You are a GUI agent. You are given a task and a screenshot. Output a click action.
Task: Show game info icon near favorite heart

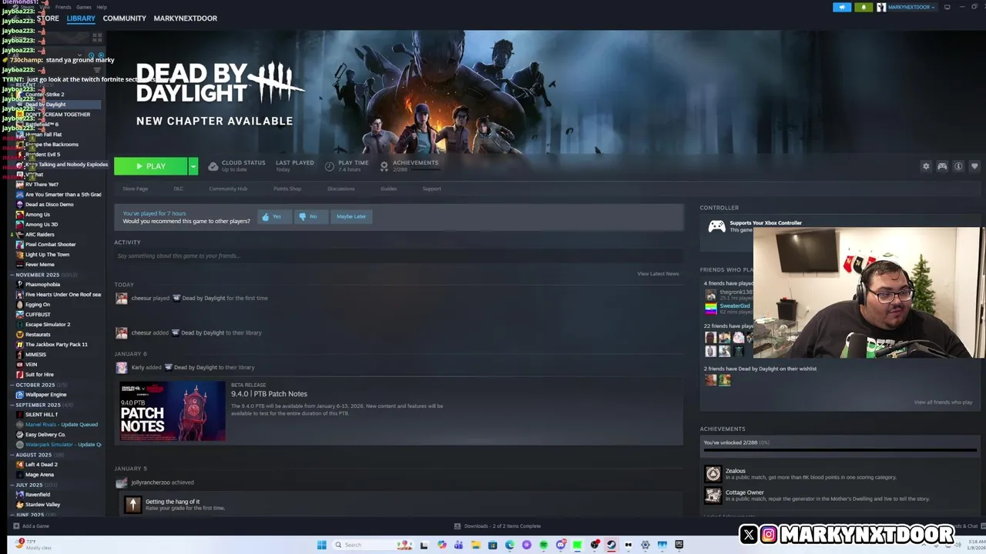point(958,166)
